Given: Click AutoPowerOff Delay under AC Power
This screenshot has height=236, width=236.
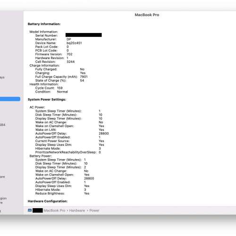Looking at the screenshot, I should (51, 134).
